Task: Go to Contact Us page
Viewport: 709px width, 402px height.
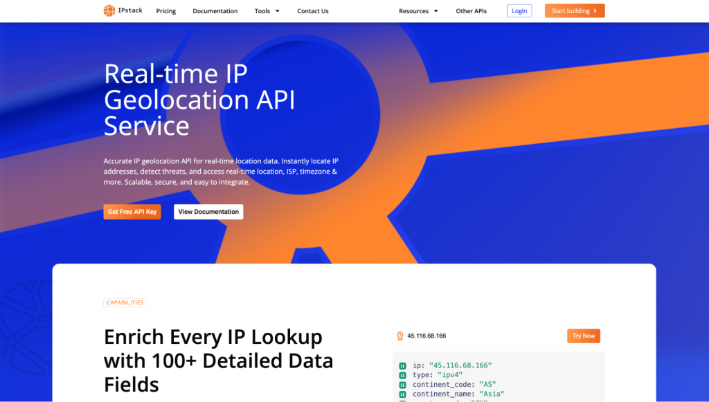Action: click(313, 11)
